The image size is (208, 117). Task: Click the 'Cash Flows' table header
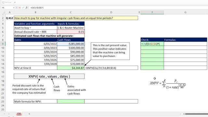[x=71, y=40]
